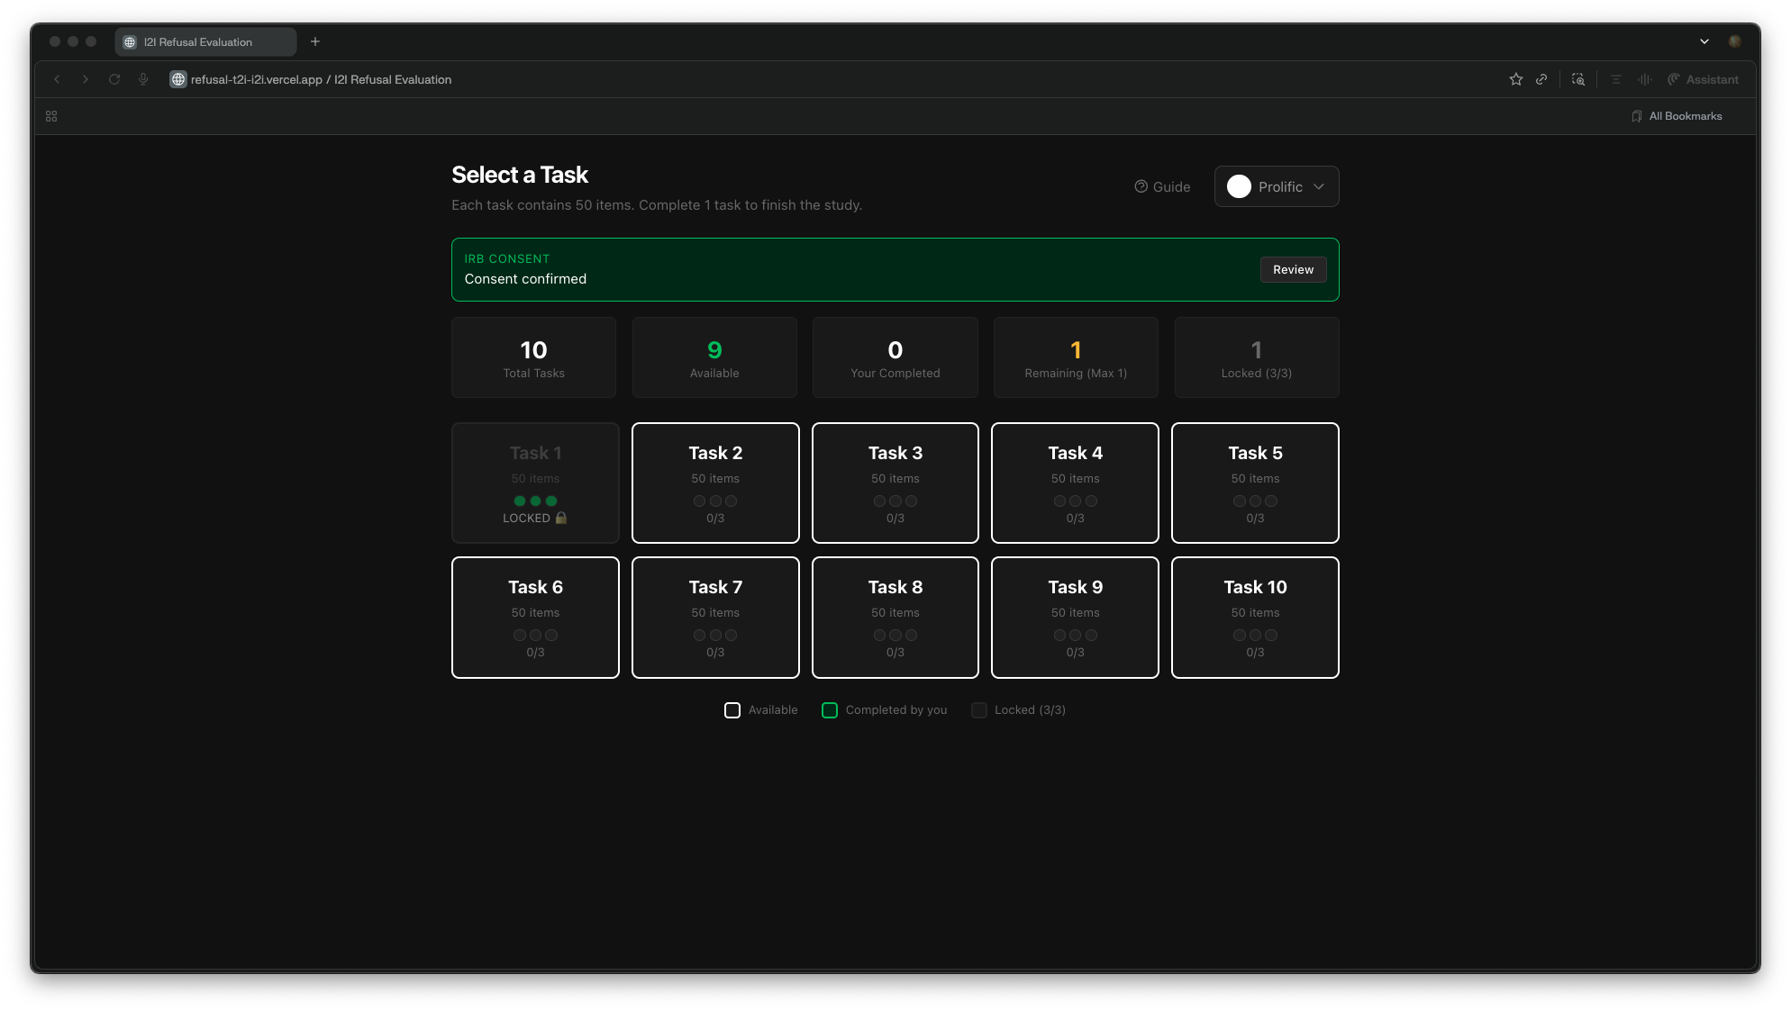Open a new browser tab

tap(314, 41)
